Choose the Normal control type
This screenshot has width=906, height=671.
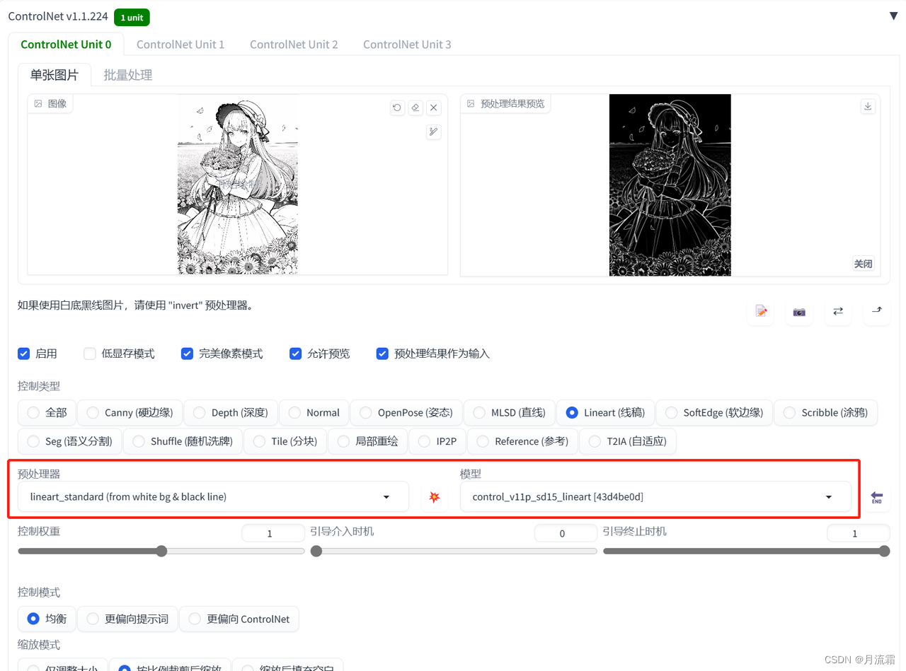pyautogui.click(x=314, y=412)
